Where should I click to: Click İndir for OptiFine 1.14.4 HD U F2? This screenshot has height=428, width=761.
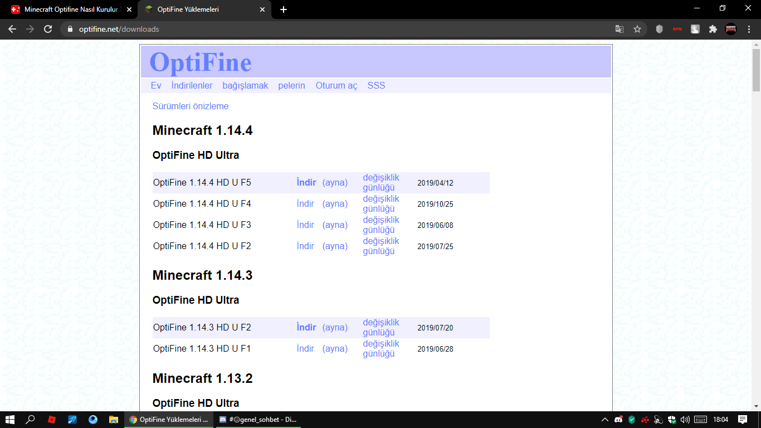(x=305, y=246)
